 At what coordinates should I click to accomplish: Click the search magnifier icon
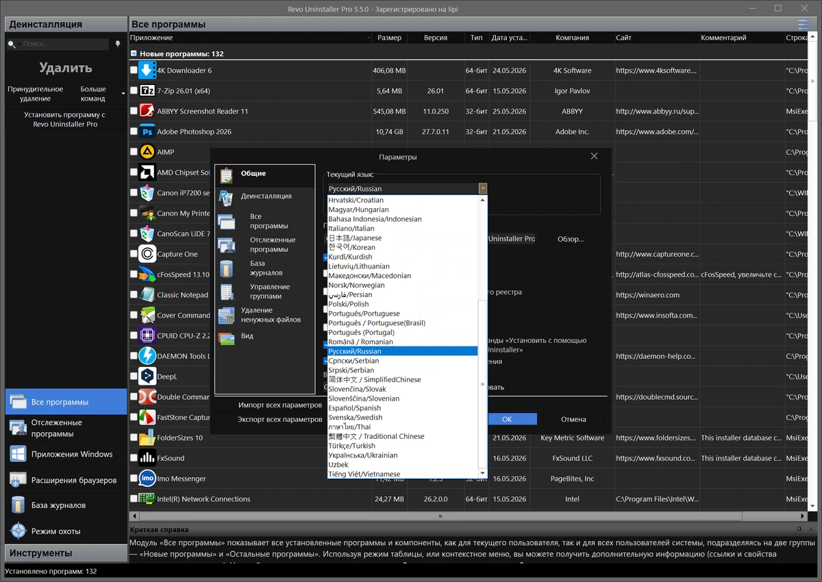(x=12, y=45)
